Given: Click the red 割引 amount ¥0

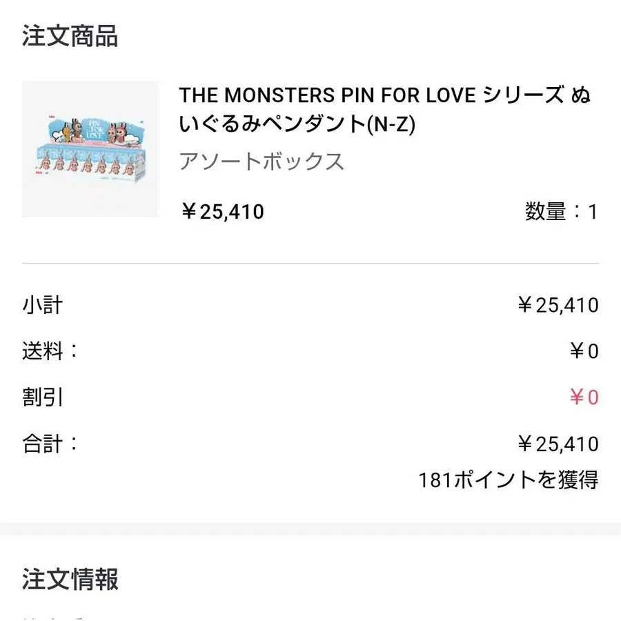Looking at the screenshot, I should (584, 397).
